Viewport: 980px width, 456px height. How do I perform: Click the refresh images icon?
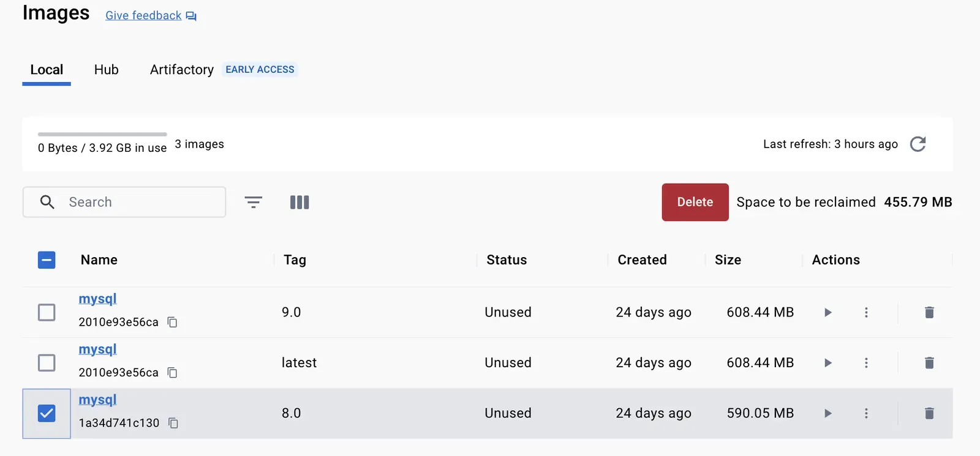coord(918,144)
